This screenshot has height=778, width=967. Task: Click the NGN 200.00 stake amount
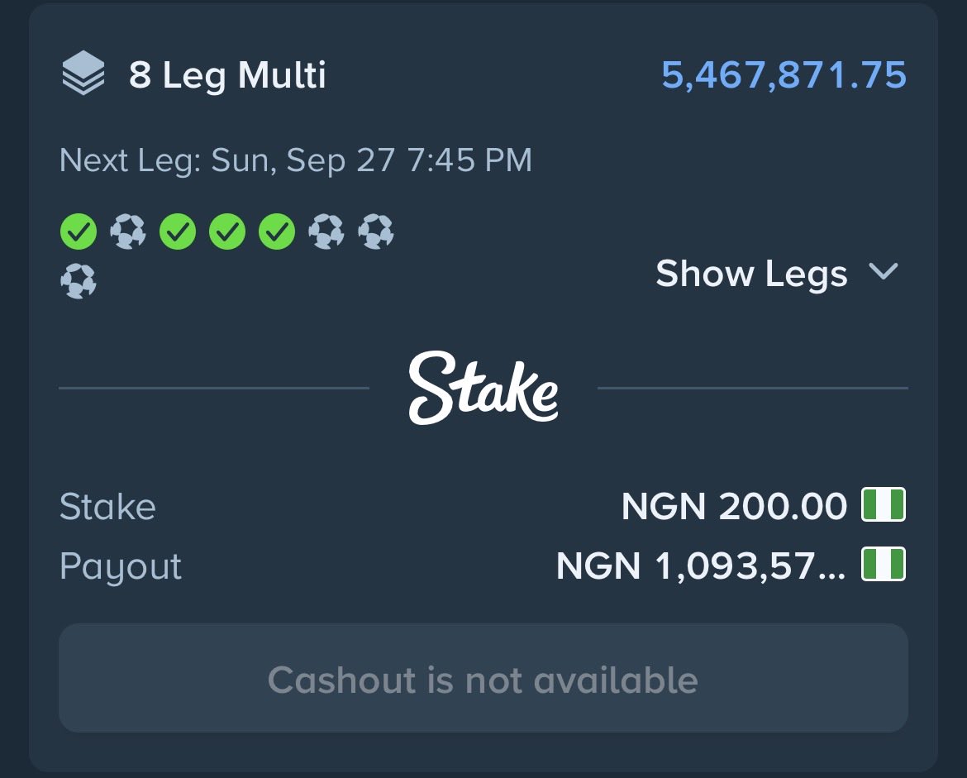(734, 506)
